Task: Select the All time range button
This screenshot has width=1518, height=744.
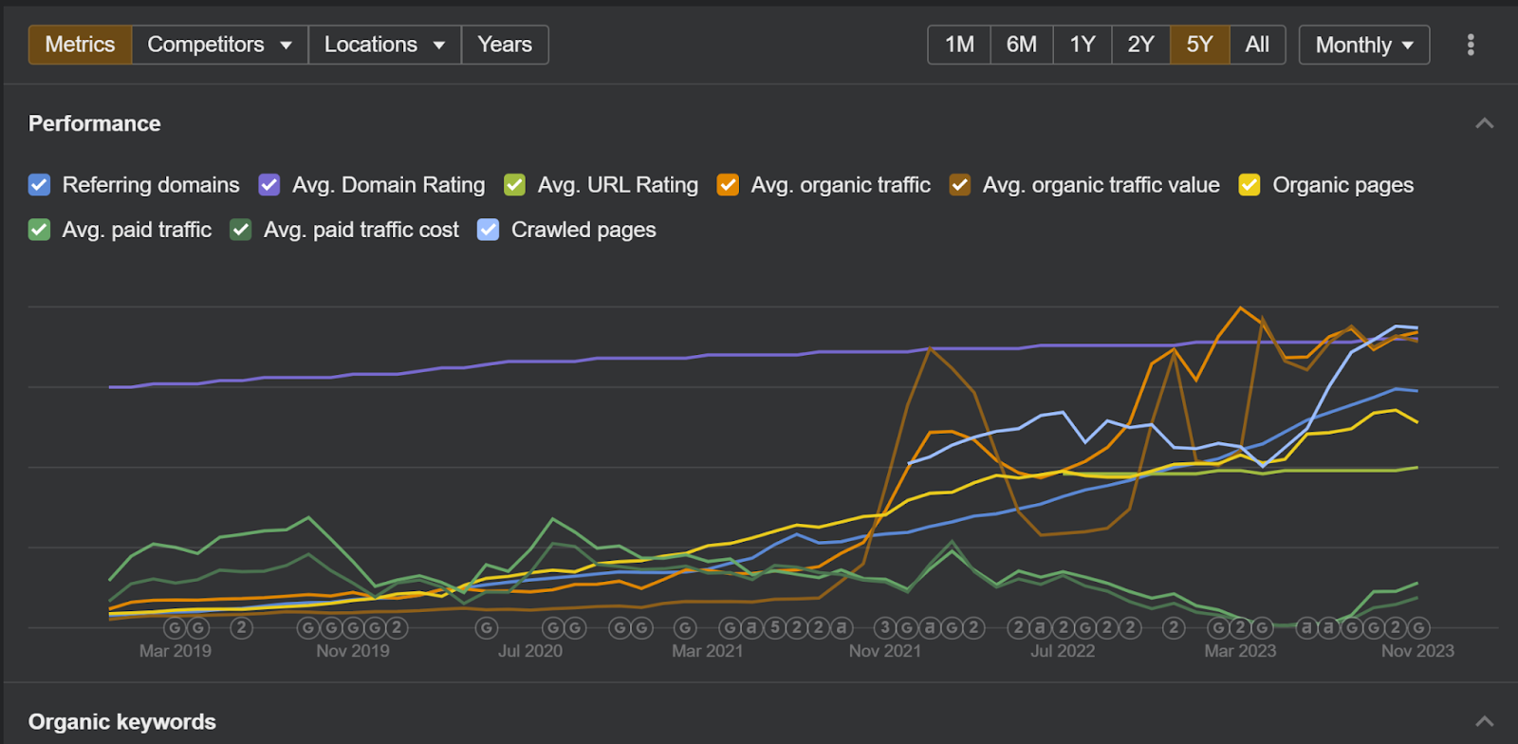Action: 1257,45
